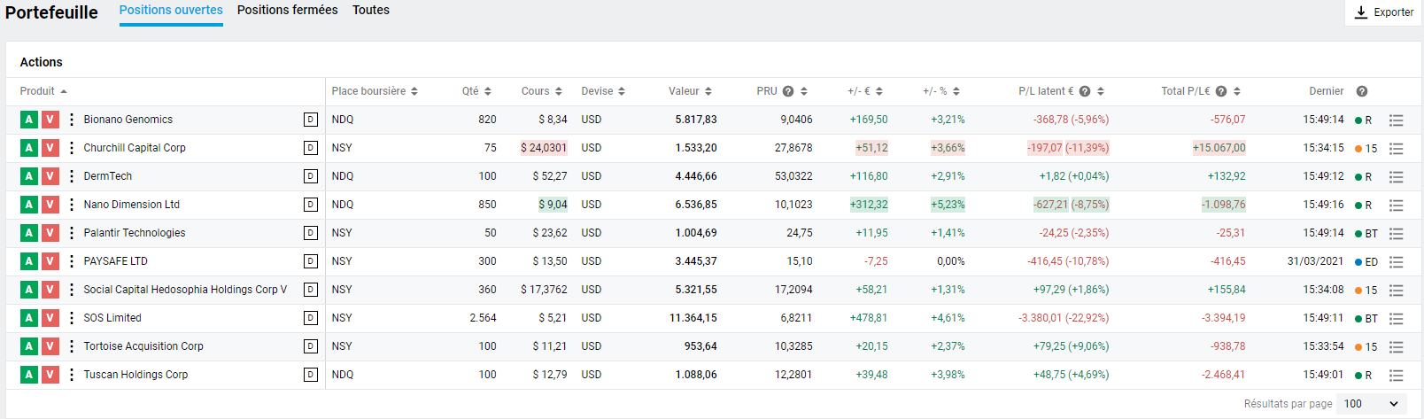
Task: Click the green buy button for Bionano Genomics
Action: [29, 120]
